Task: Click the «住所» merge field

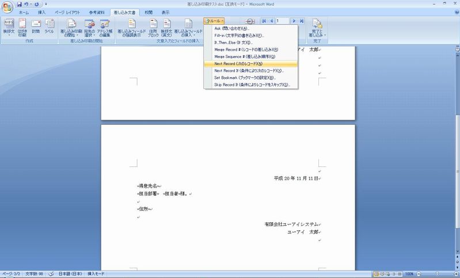Action: click(144, 209)
